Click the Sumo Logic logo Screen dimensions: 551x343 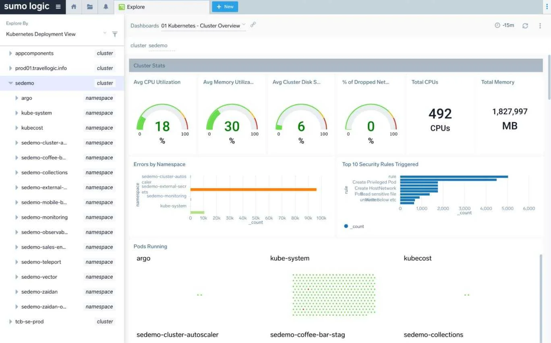[27, 7]
